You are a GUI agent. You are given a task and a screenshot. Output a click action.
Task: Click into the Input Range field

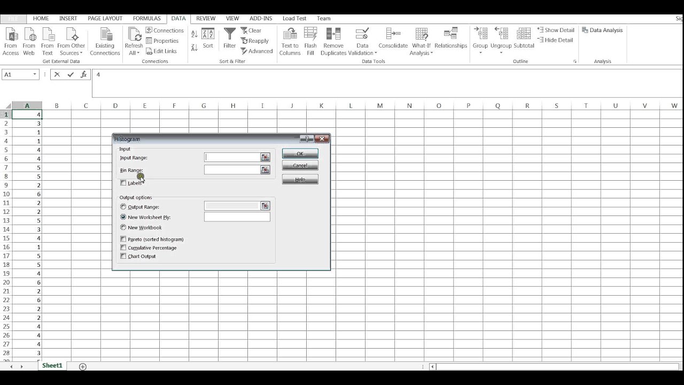pyautogui.click(x=232, y=157)
